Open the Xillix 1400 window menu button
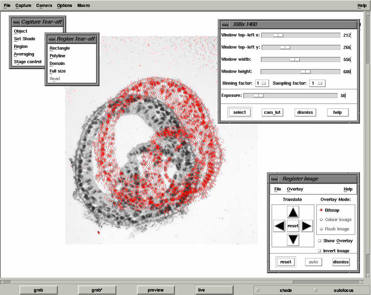The height and width of the screenshot is (295, 371). click(x=225, y=24)
